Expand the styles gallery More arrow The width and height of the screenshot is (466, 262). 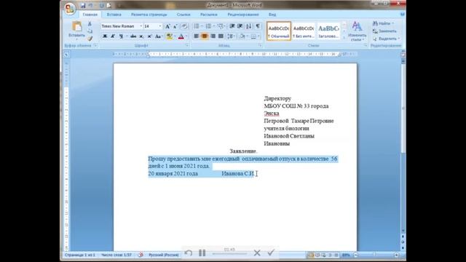tap(344, 39)
